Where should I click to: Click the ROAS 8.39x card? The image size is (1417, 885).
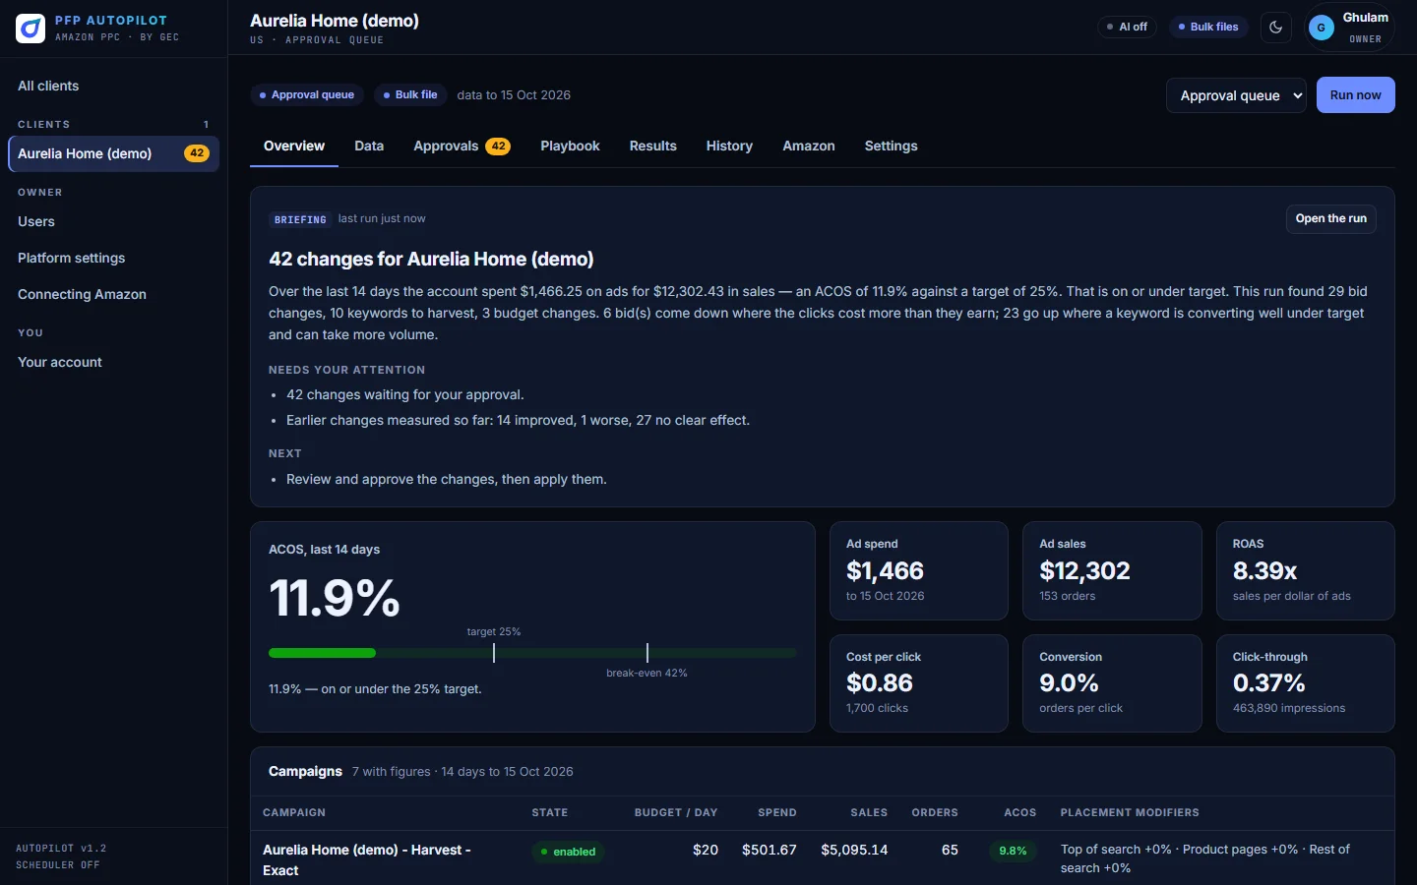1306,570
